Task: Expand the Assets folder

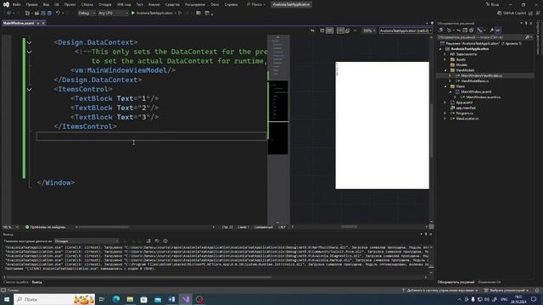Action: [x=445, y=59]
